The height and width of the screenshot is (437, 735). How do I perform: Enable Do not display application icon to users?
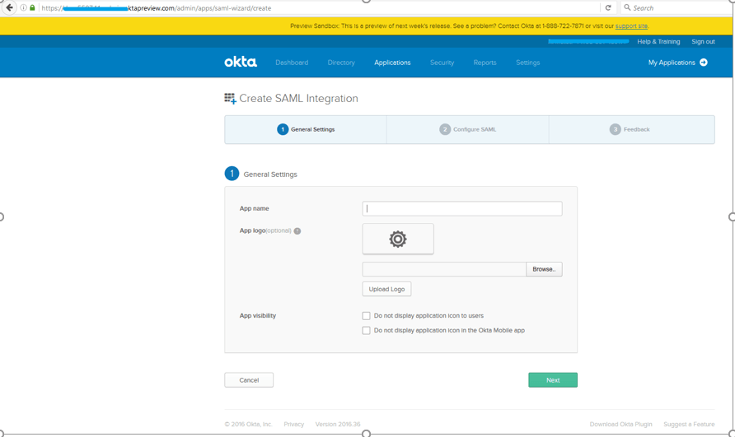tap(366, 316)
